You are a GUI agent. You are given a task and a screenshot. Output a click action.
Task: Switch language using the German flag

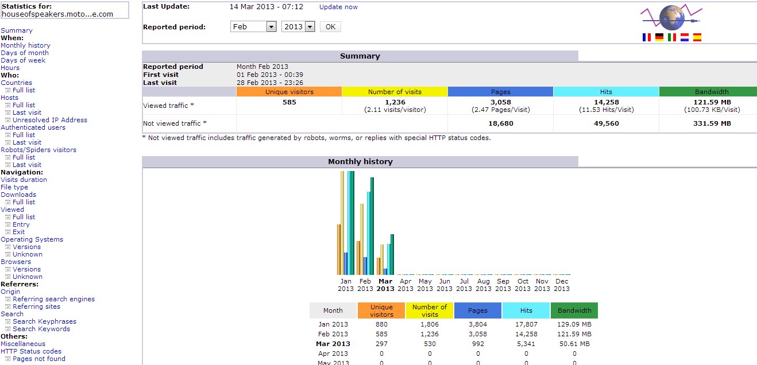[x=659, y=37]
